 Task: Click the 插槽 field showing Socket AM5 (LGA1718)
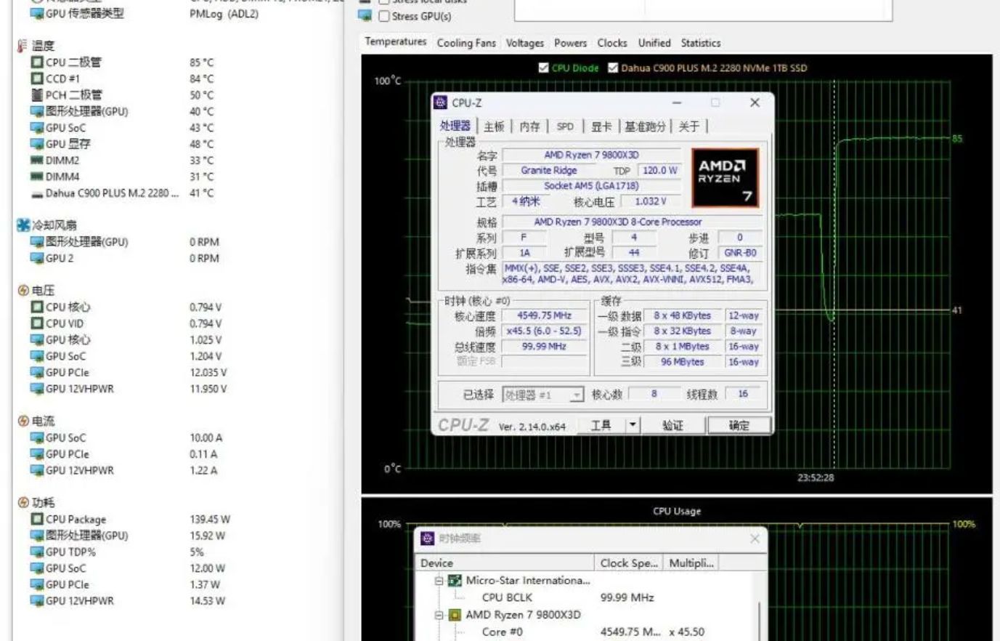[591, 185]
